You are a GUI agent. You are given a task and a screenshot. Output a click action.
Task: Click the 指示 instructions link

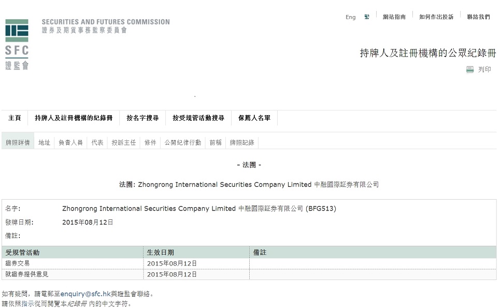point(27,303)
